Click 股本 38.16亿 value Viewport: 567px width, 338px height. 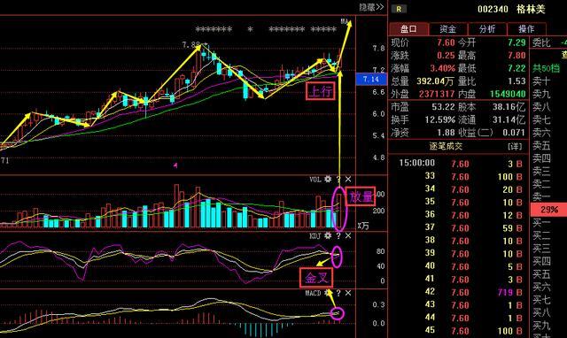[x=509, y=107]
